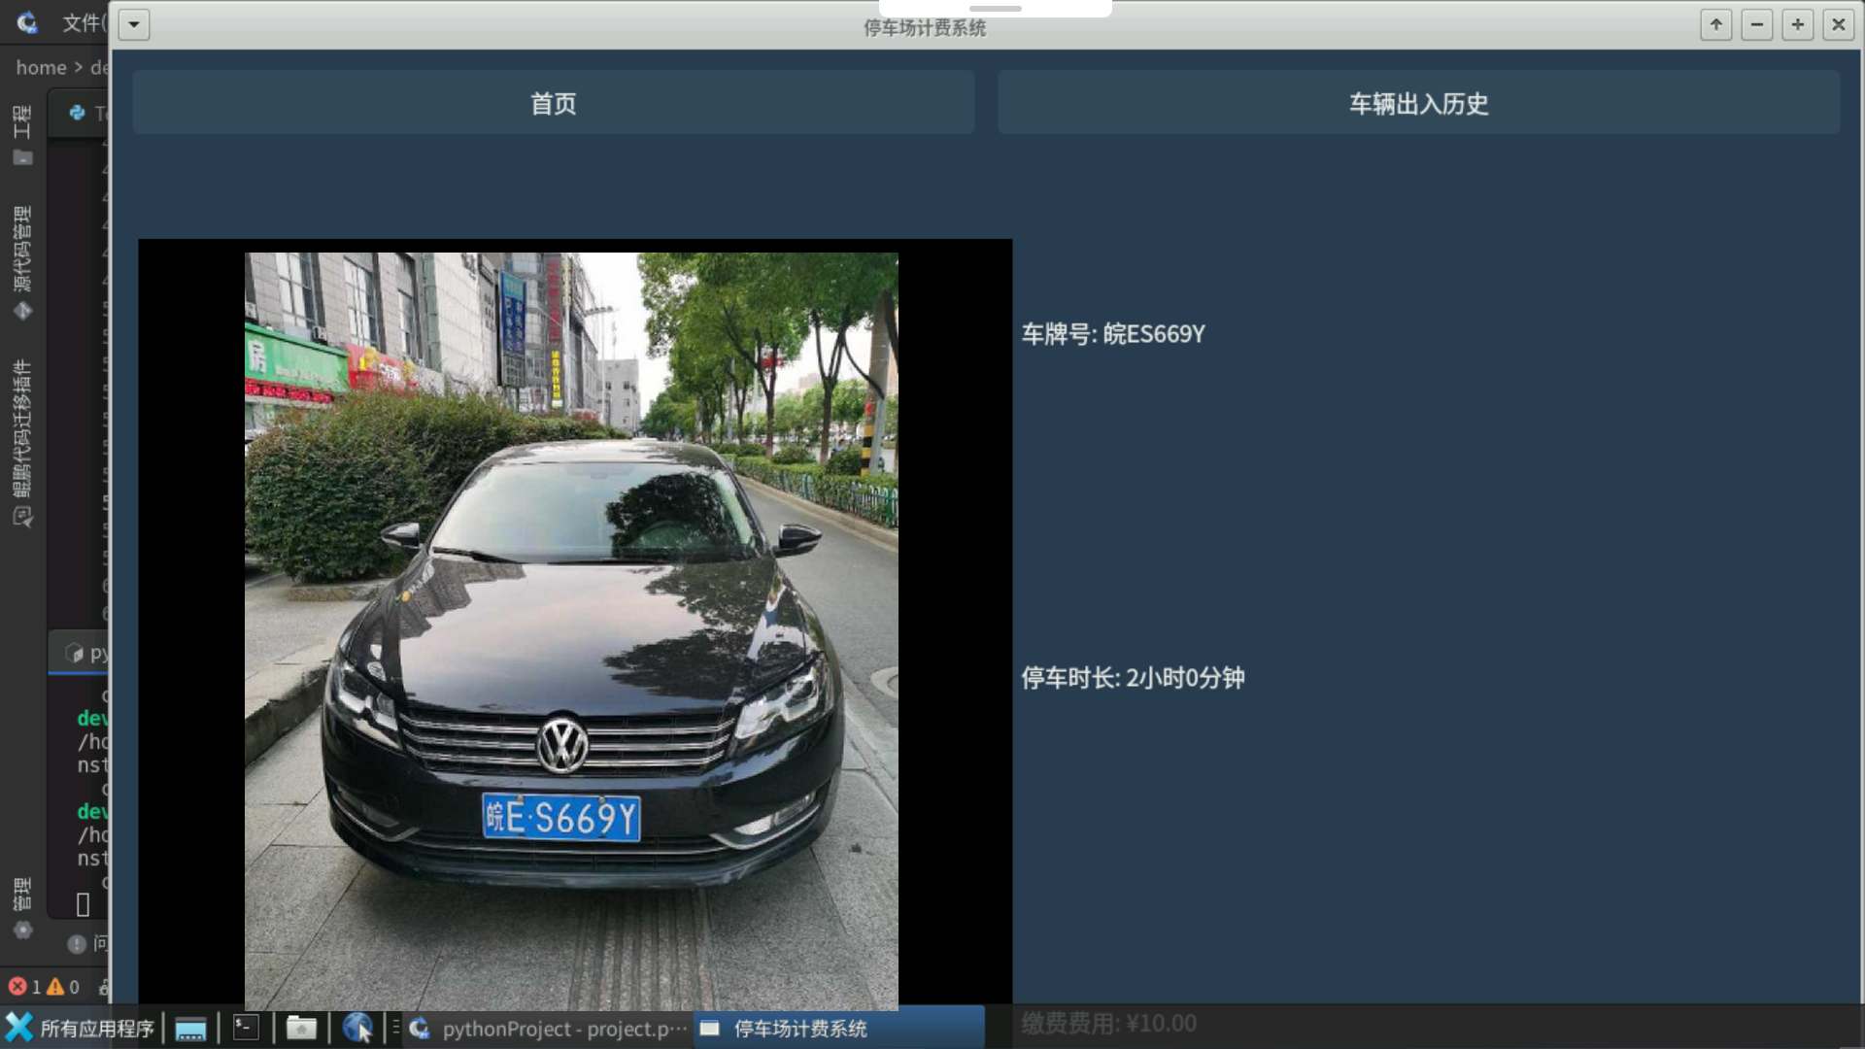The image size is (1865, 1049).
Task: Click the car photo of 皖ES669Y
Action: coord(571,631)
